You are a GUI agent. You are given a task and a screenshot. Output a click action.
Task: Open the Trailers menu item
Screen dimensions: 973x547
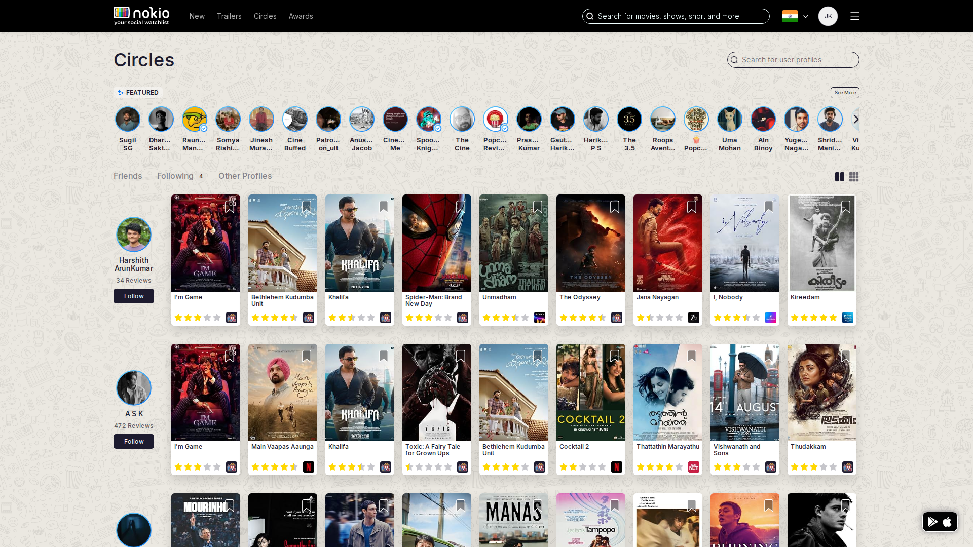[229, 16]
